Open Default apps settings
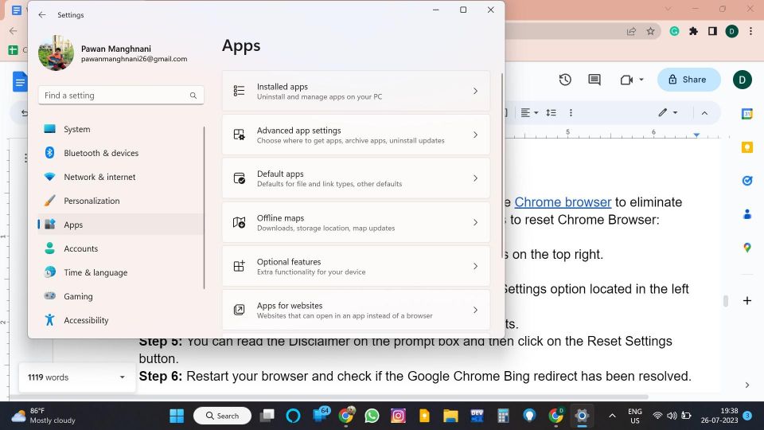764x430 pixels. [356, 178]
